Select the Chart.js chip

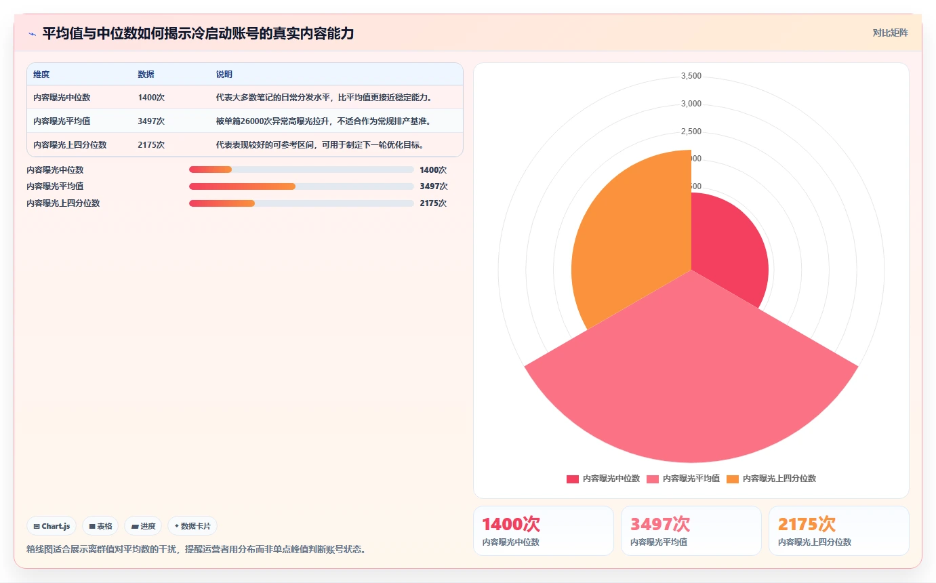tap(52, 526)
